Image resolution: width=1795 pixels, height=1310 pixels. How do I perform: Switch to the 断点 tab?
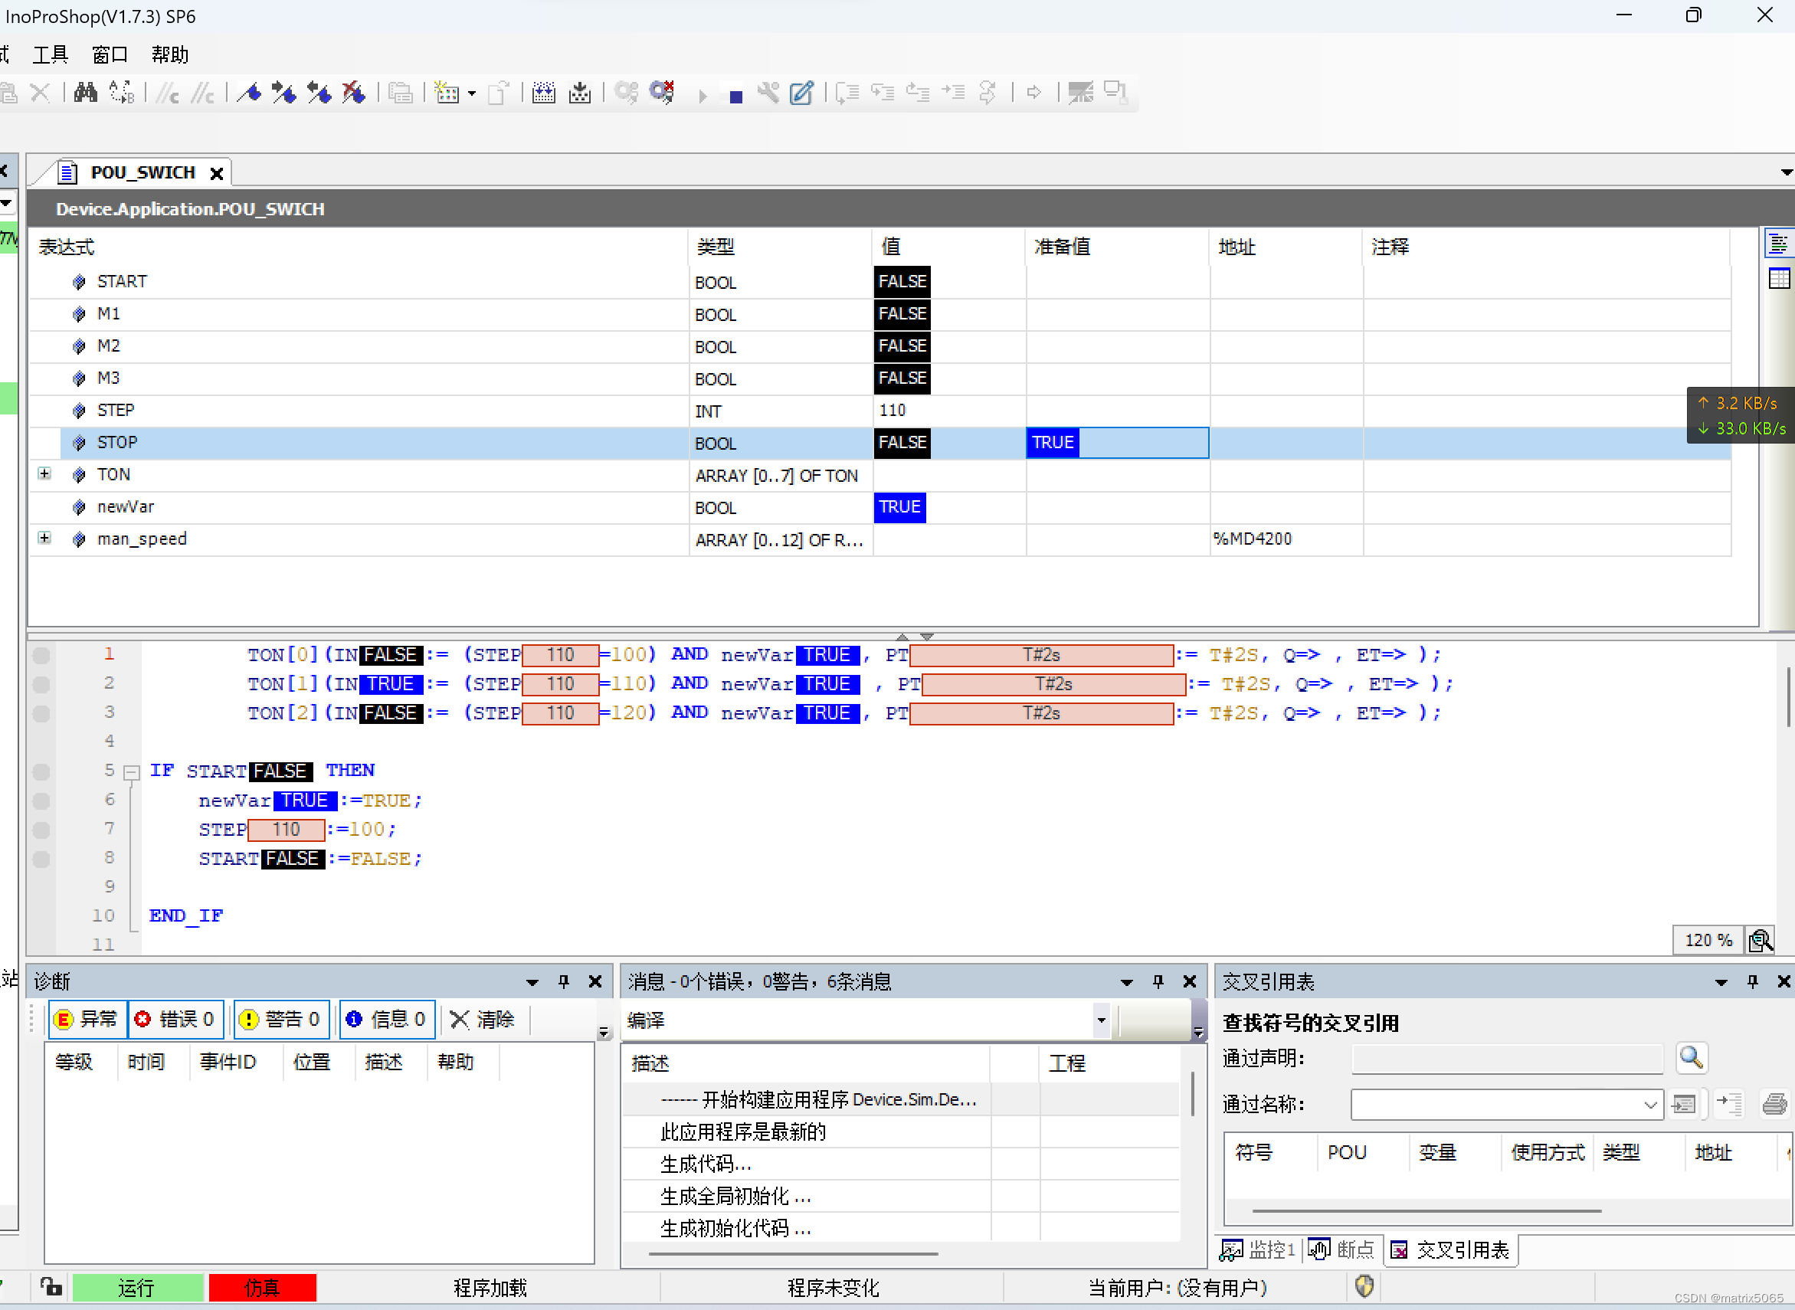(x=1341, y=1249)
